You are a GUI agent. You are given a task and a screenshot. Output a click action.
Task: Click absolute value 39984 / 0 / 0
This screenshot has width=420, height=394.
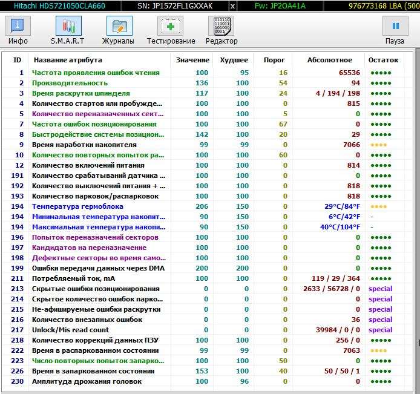[x=338, y=330]
